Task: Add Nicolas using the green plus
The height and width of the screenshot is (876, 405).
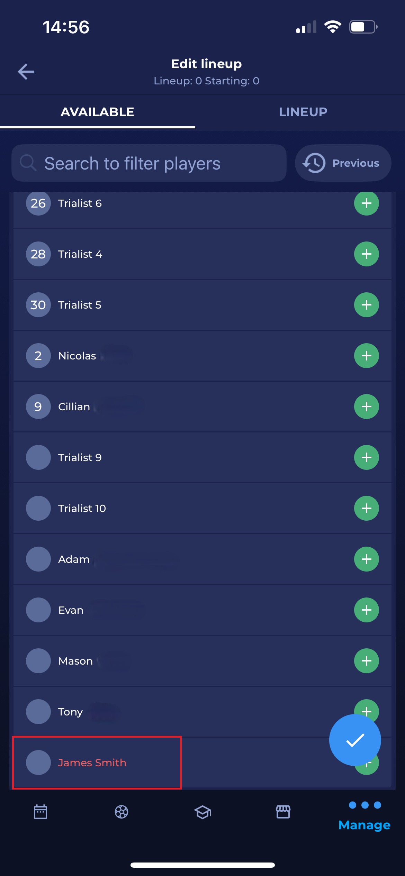Action: click(x=366, y=356)
